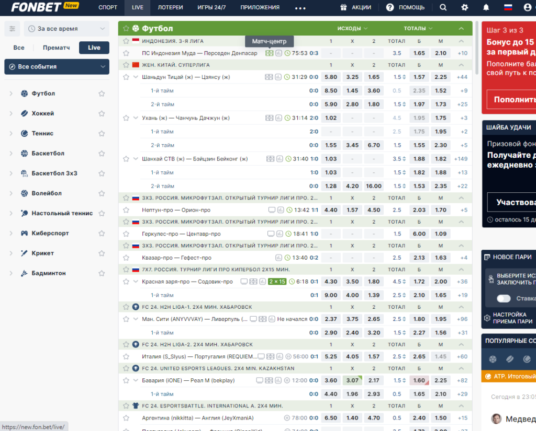Open filter sliders icon in sidebar
Image resolution: width=536 pixels, height=431 pixels.
(x=13, y=29)
